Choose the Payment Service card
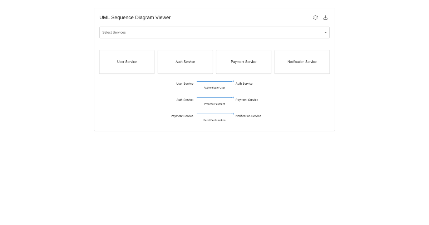 243,62
